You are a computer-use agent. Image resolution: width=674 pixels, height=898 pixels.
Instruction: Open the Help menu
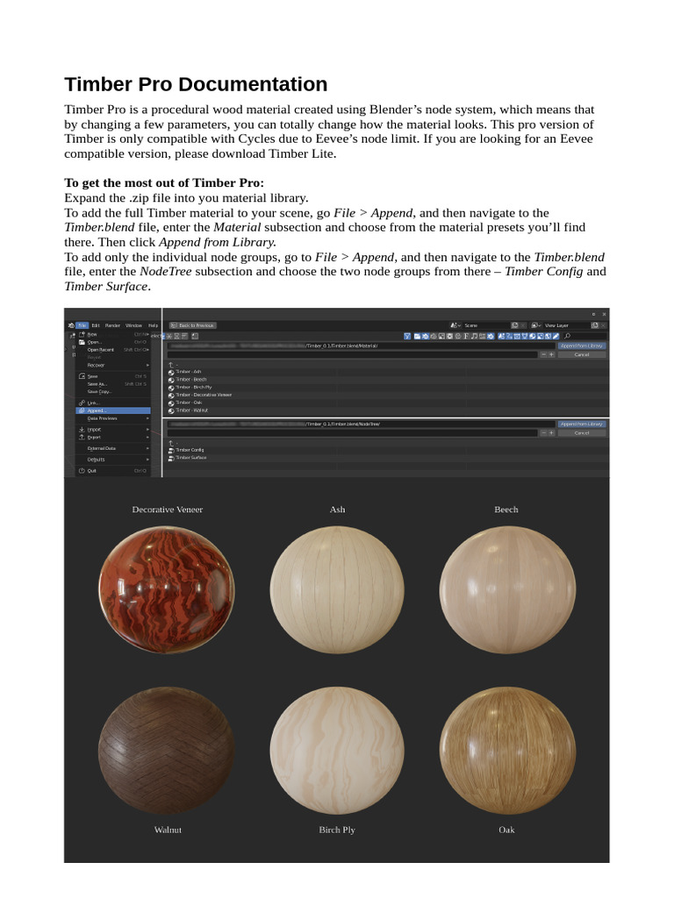click(x=153, y=325)
